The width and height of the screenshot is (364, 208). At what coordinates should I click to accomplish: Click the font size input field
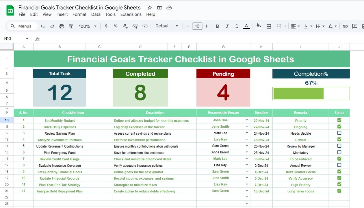pyautogui.click(x=197, y=26)
